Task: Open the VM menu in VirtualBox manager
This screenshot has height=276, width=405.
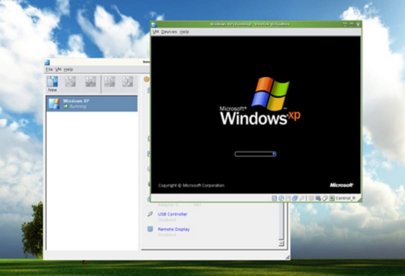Action: click(x=58, y=69)
